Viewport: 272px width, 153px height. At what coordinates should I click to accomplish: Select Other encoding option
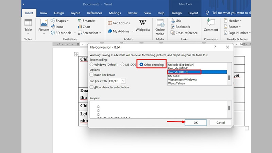[x=152, y=65]
